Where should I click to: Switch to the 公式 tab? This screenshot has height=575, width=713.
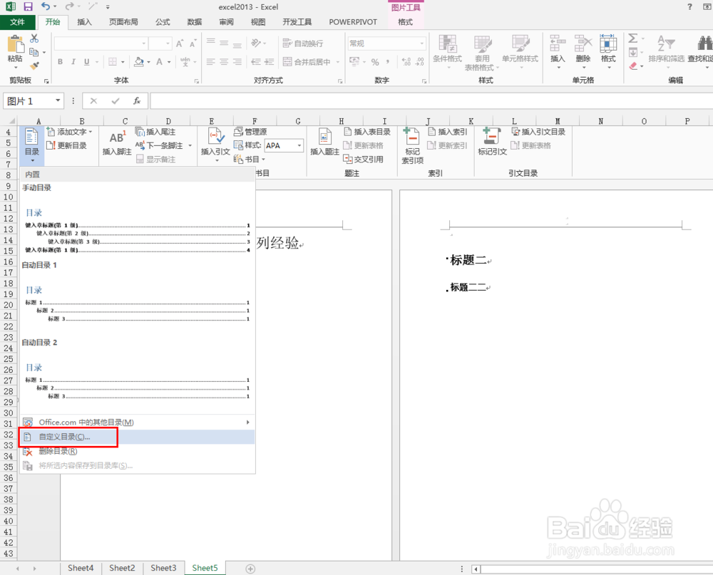coord(163,22)
